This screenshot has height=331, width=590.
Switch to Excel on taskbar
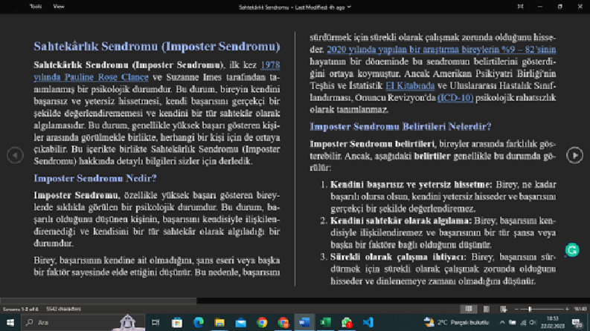click(325, 322)
